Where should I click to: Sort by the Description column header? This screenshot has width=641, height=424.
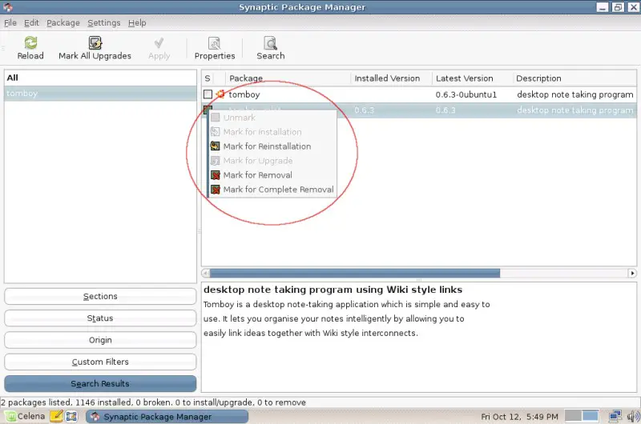(574, 78)
